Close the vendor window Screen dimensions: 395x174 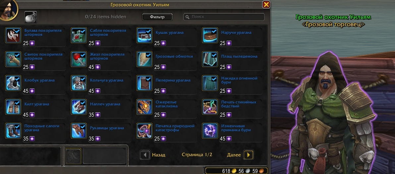266,5
